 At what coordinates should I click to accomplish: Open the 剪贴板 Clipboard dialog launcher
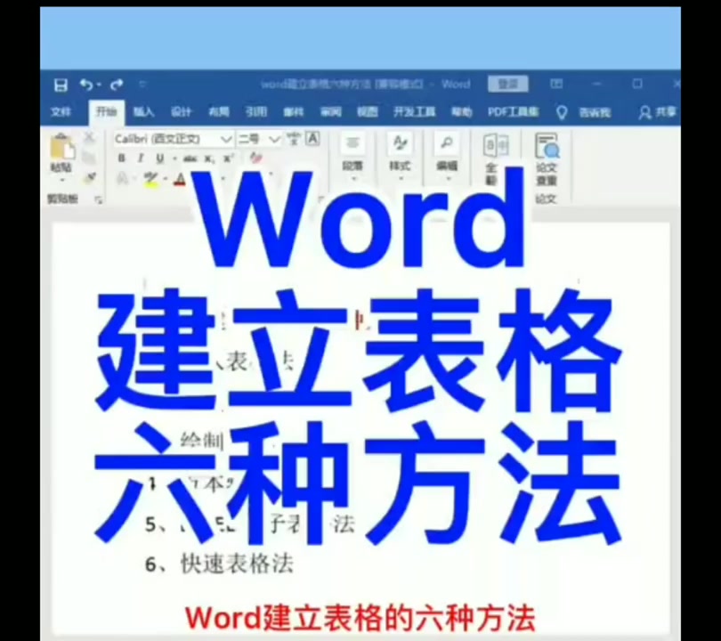click(99, 199)
